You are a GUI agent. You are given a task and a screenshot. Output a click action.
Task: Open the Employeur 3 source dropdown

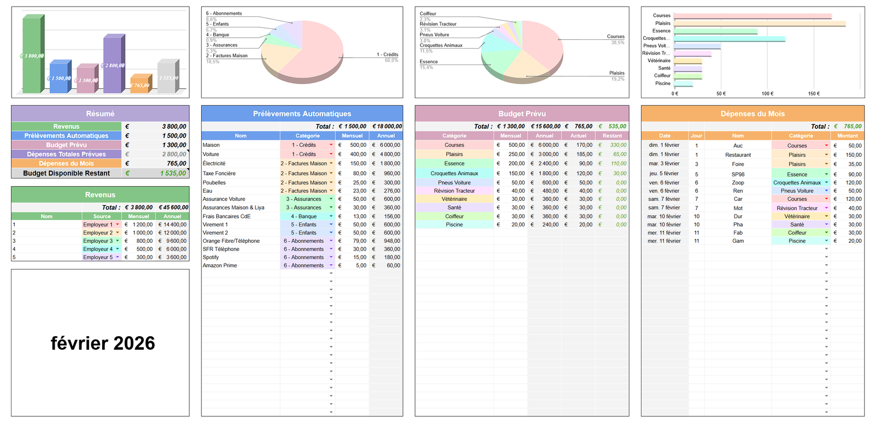[x=118, y=241]
